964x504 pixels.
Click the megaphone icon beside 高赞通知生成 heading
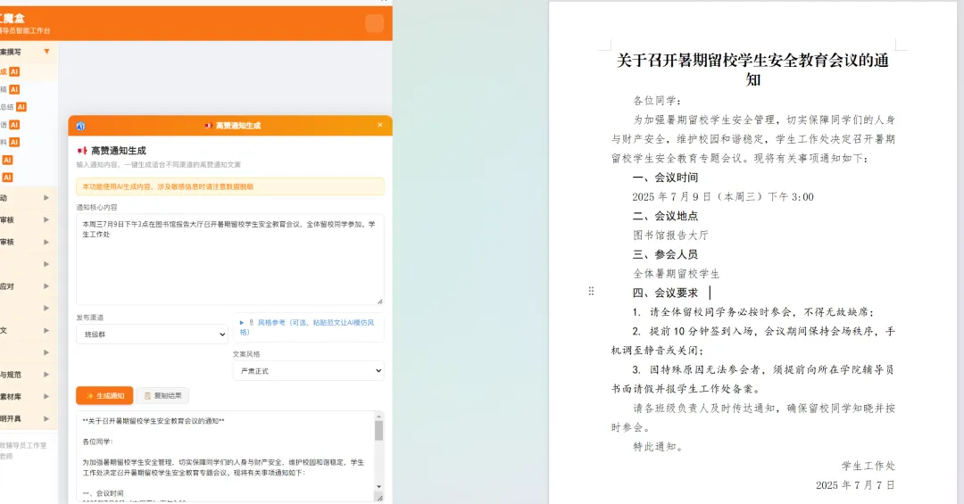[82, 151]
